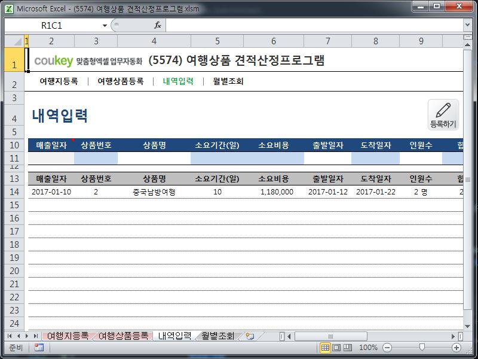Open the name box dropdown arrow
Image resolution: width=478 pixels, height=359 pixels.
105,26
